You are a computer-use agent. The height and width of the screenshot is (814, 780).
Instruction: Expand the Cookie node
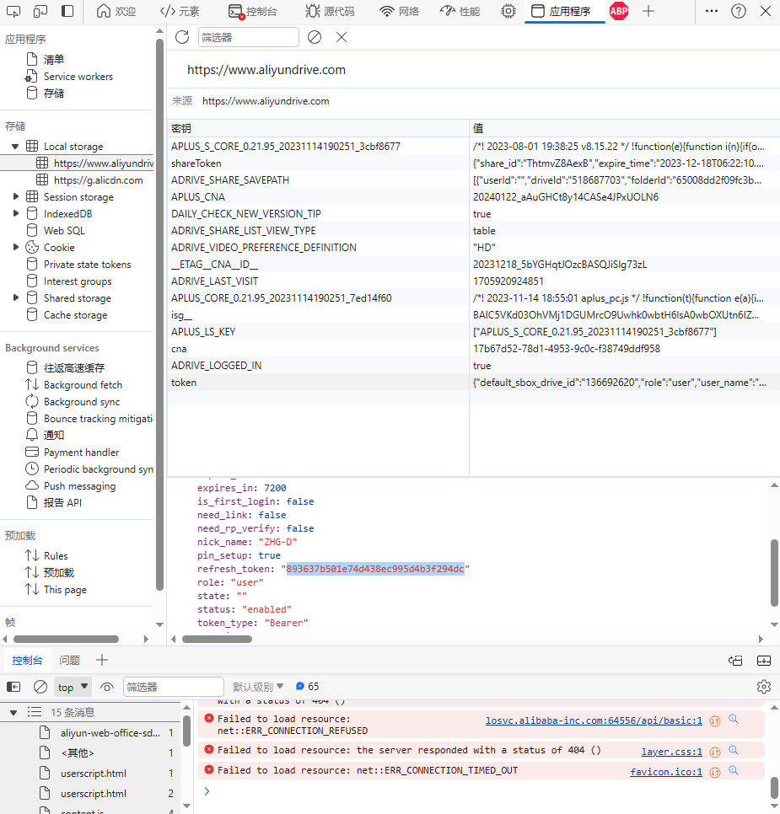tap(15, 247)
